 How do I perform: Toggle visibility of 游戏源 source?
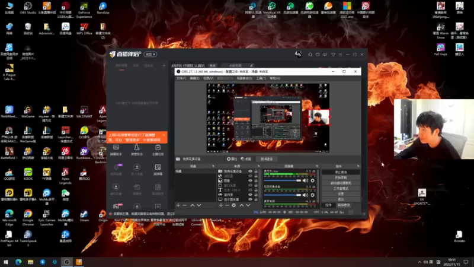click(250, 195)
